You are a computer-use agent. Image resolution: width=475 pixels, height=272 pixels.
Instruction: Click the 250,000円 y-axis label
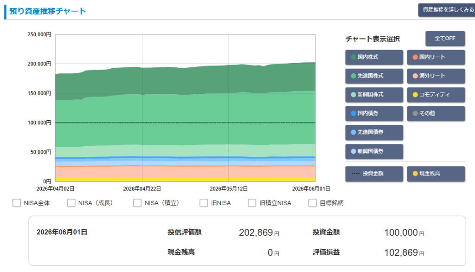(39, 34)
